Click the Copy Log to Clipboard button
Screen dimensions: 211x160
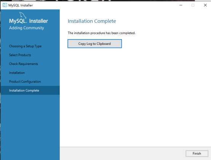[x=94, y=44]
